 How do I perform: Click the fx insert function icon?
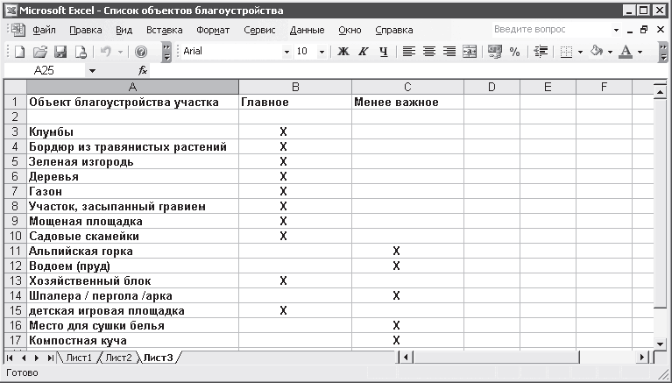[143, 70]
